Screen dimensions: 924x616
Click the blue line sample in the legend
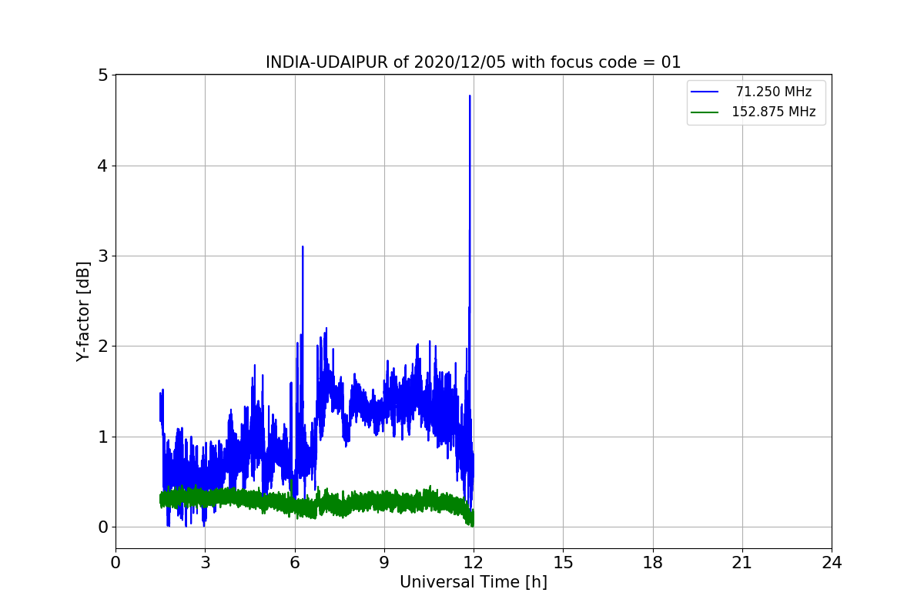click(x=705, y=92)
